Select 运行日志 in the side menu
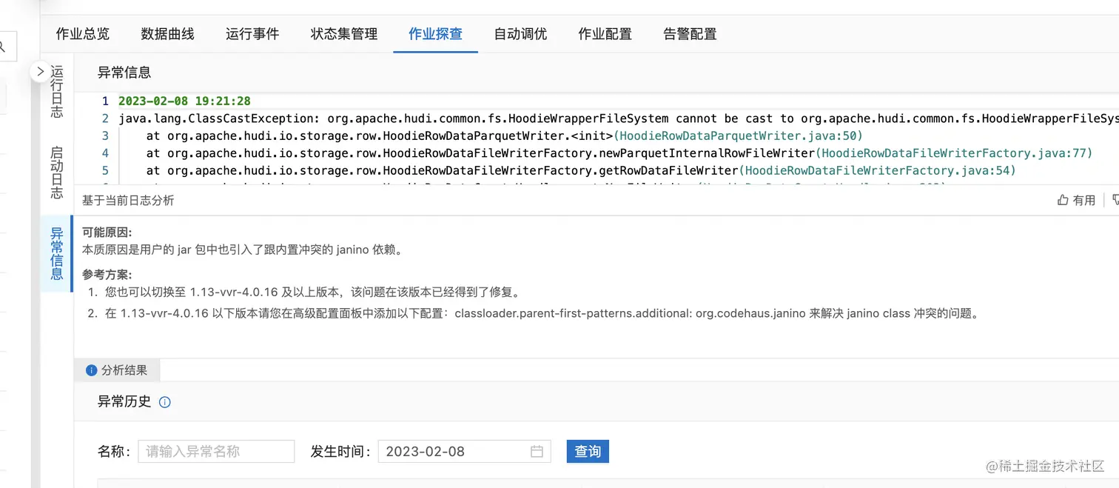The width and height of the screenshot is (1119, 488). tap(57, 92)
